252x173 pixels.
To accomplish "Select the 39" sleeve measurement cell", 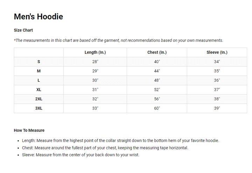I will coord(217,108).
